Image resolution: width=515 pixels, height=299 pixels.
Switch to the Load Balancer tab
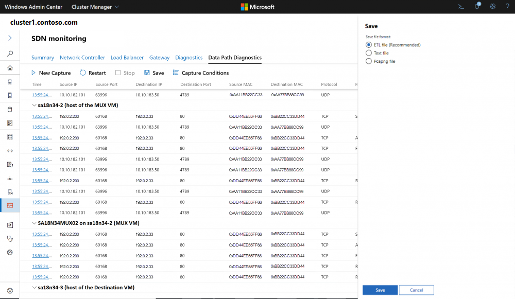pyautogui.click(x=127, y=58)
